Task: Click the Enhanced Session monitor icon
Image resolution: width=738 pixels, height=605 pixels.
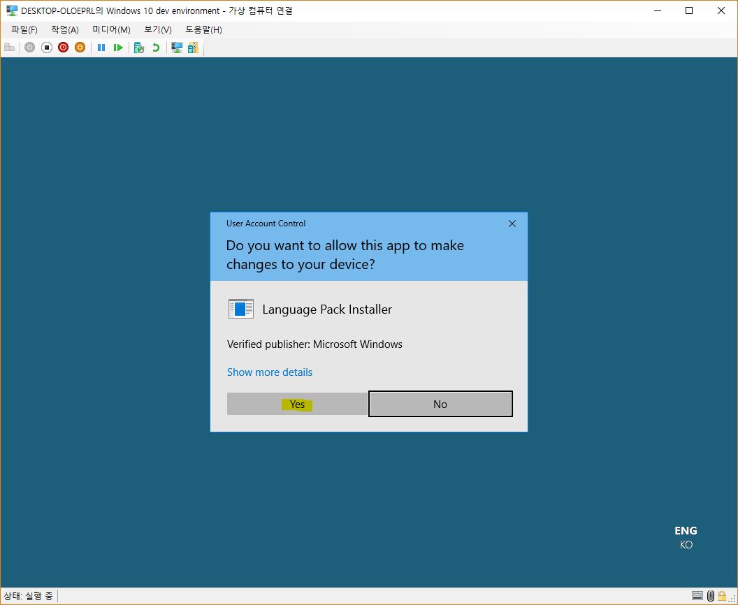Action: [x=177, y=48]
